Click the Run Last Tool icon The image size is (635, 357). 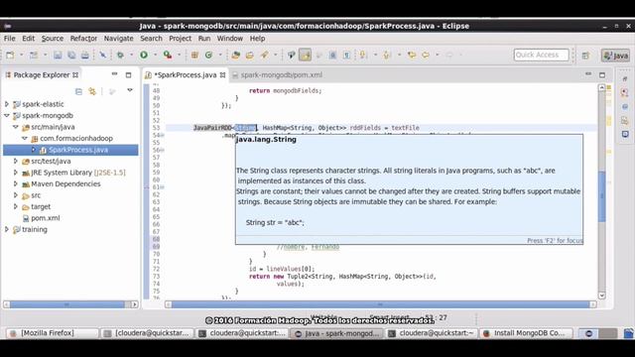[x=168, y=55]
